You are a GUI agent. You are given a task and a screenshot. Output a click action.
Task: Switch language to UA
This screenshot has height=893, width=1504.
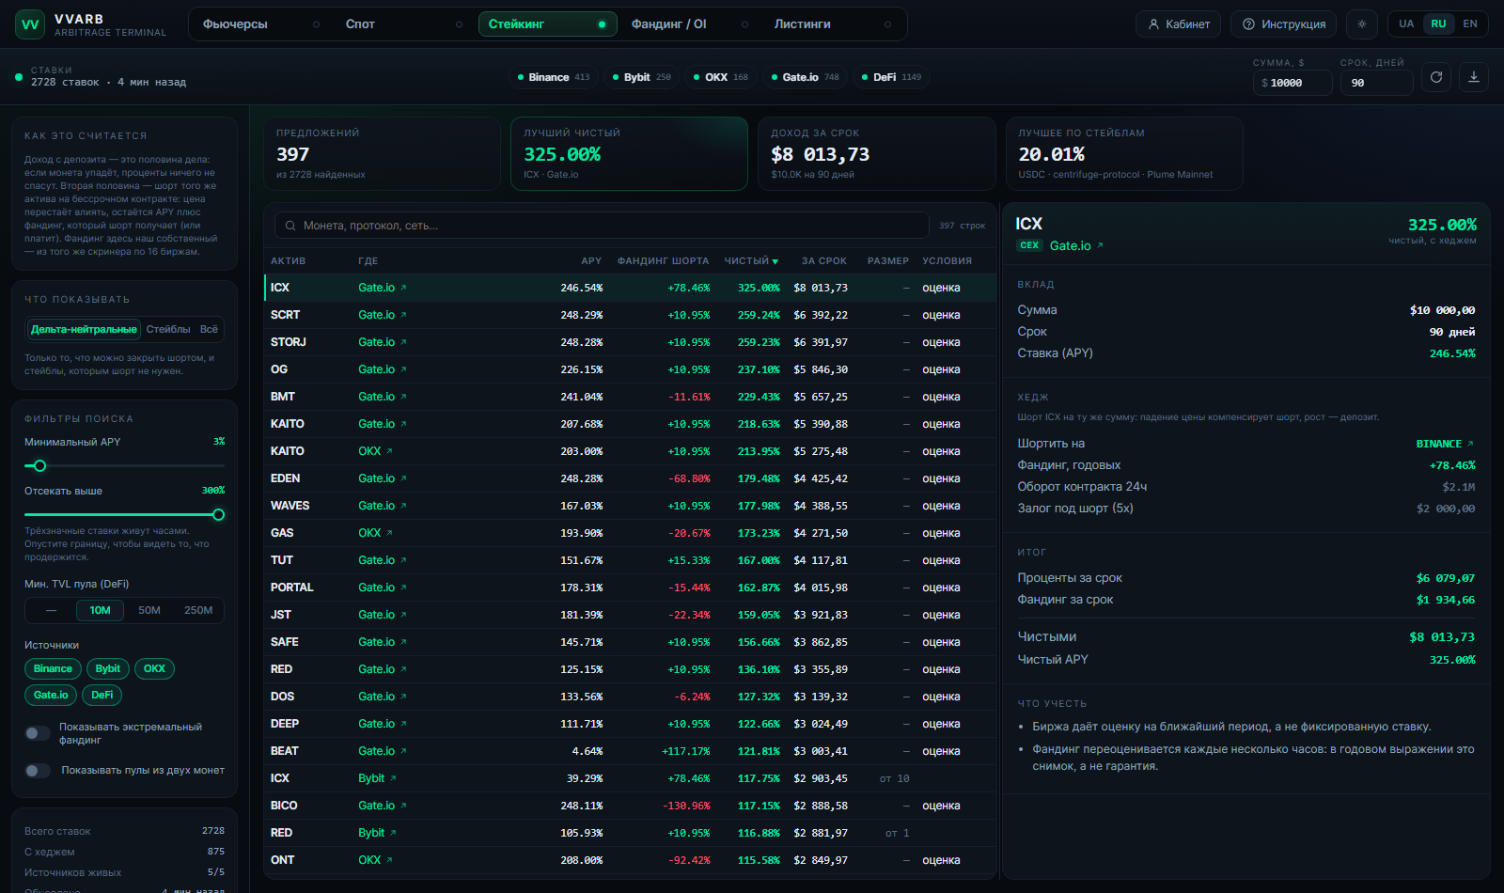1406,24
